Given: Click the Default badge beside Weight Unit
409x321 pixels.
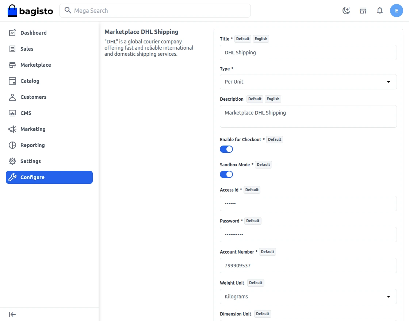Looking at the screenshot, I should pyautogui.click(x=256, y=283).
